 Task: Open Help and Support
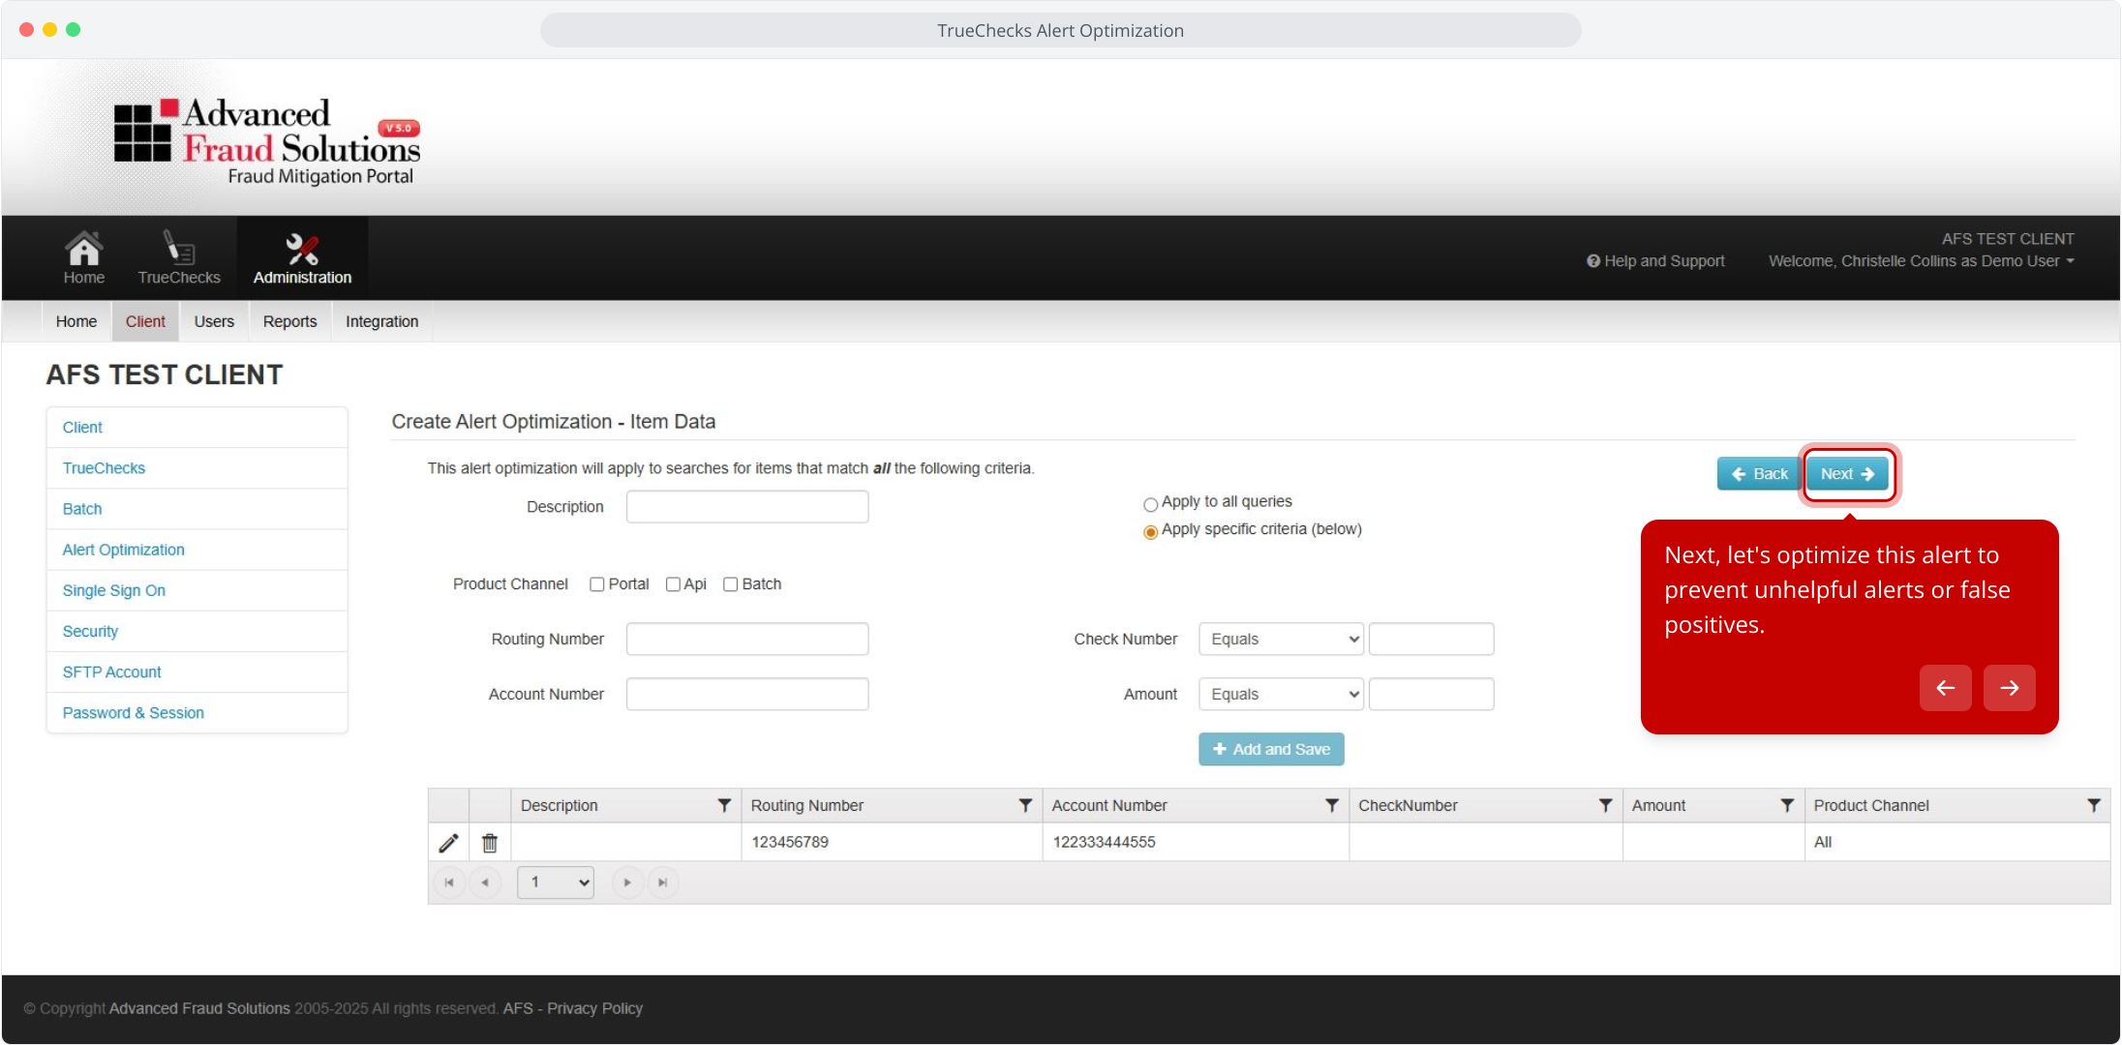pos(1655,261)
